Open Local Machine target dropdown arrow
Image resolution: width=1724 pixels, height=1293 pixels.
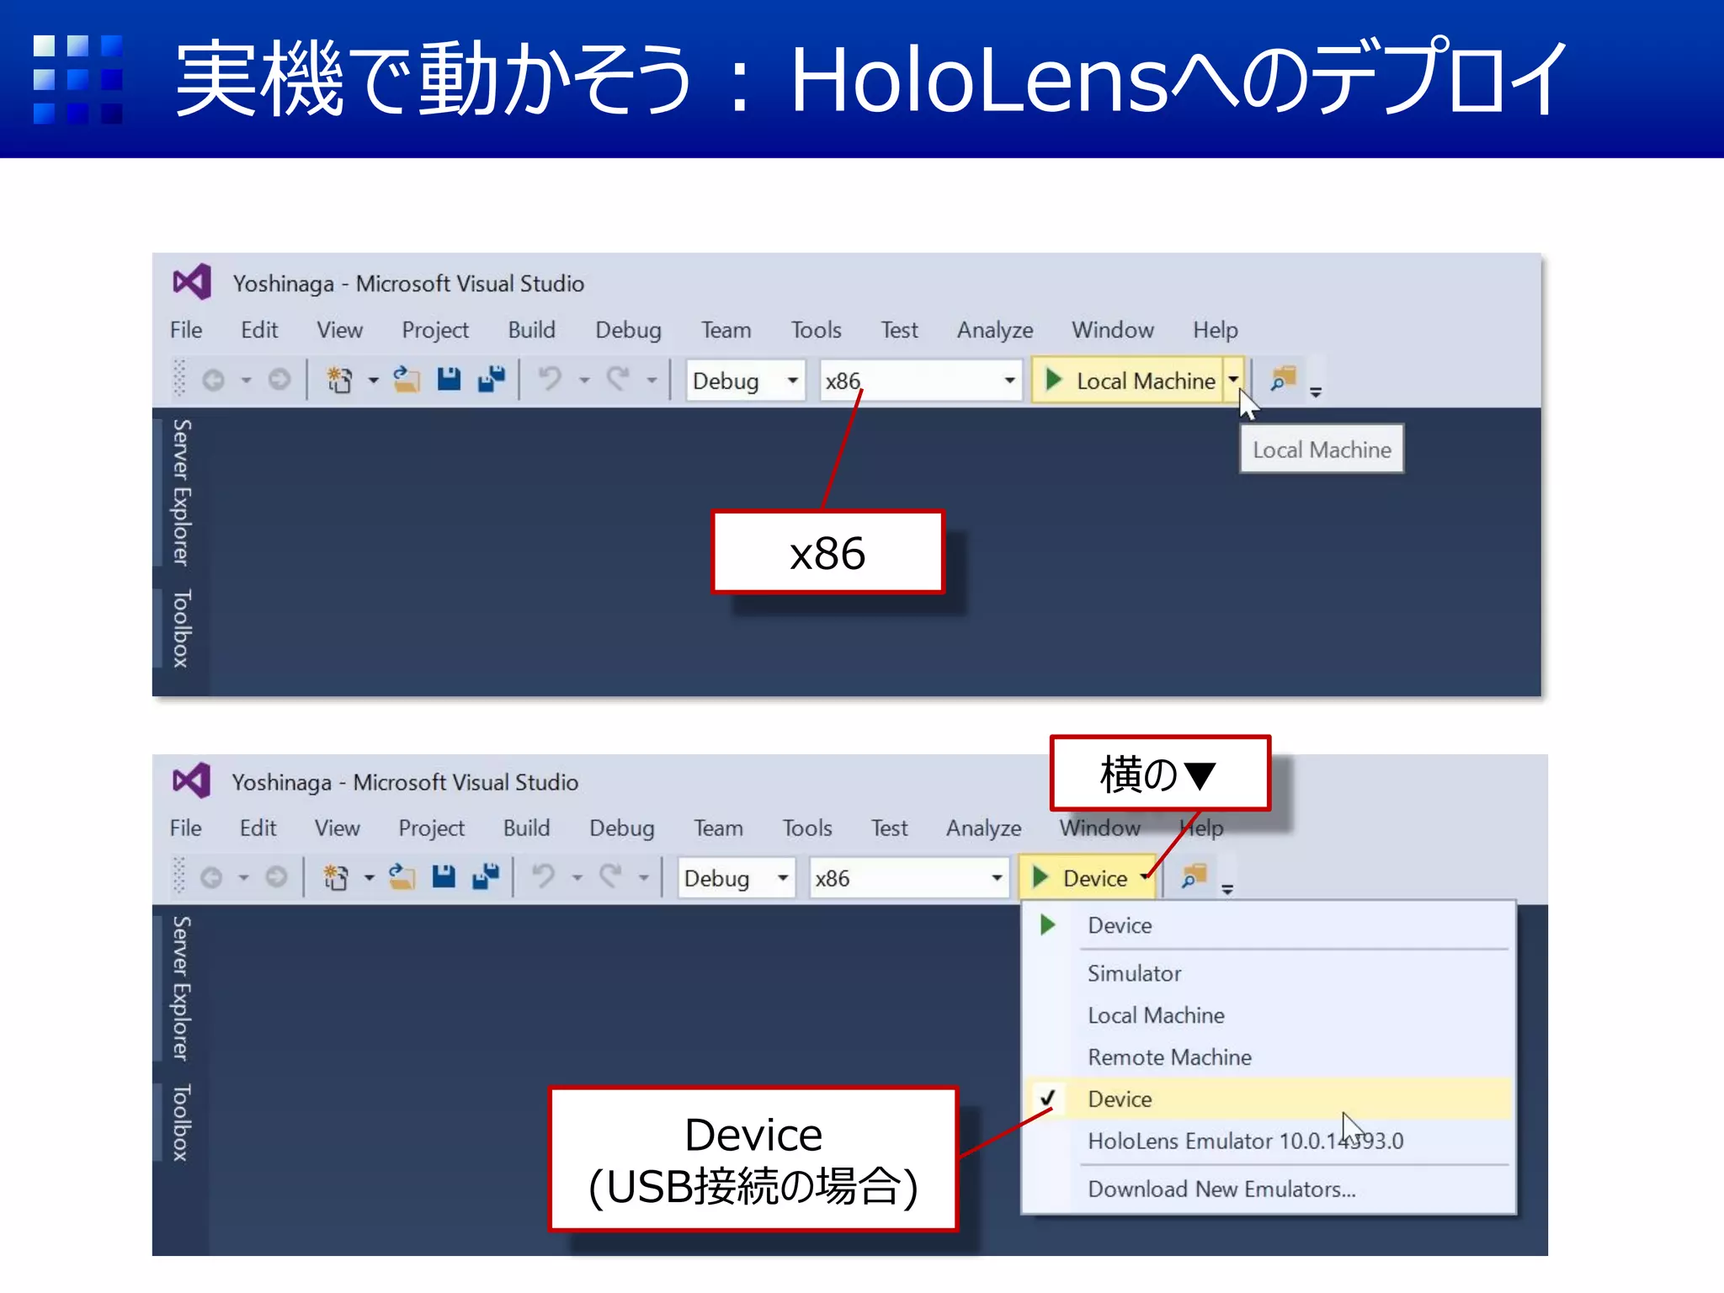(1233, 380)
